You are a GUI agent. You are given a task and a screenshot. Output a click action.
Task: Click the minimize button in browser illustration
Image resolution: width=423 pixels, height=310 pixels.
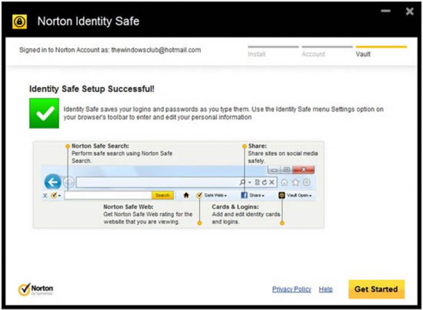274,170
